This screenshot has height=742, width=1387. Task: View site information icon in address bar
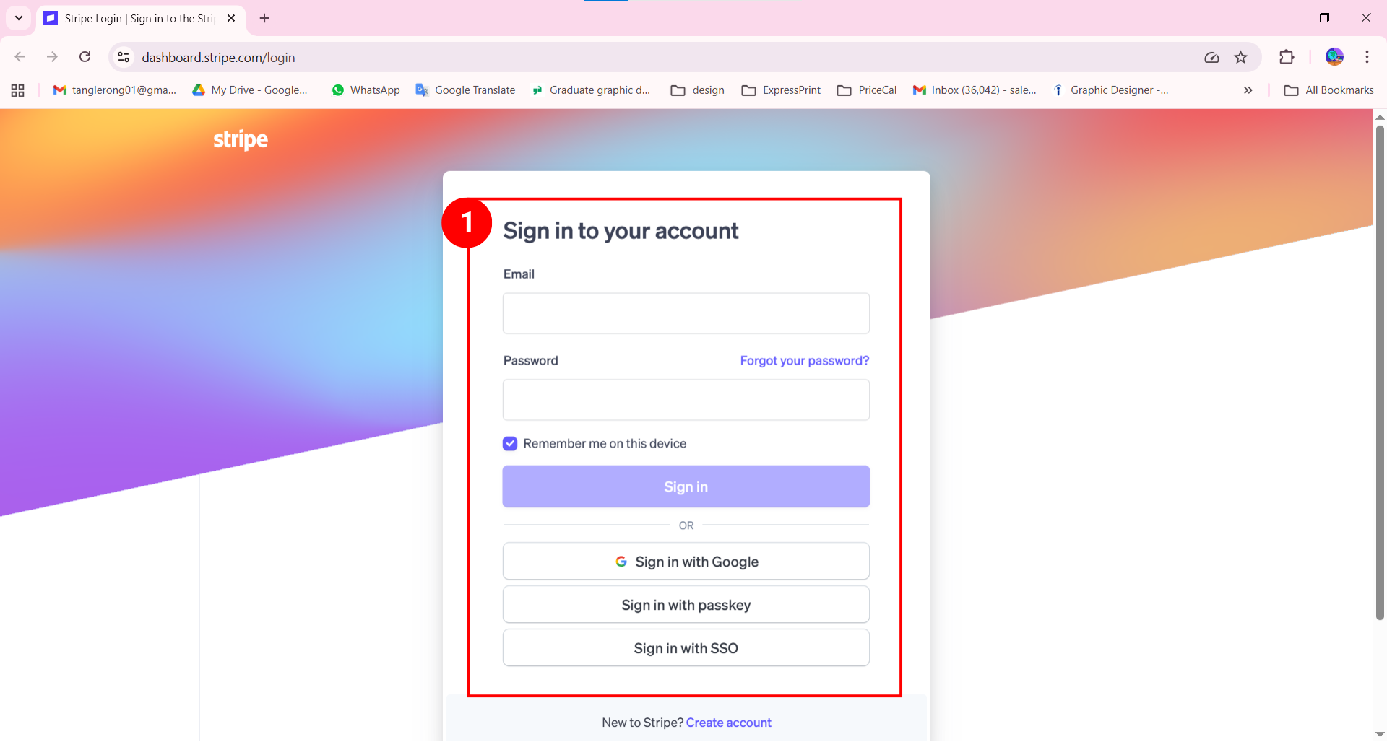(124, 57)
